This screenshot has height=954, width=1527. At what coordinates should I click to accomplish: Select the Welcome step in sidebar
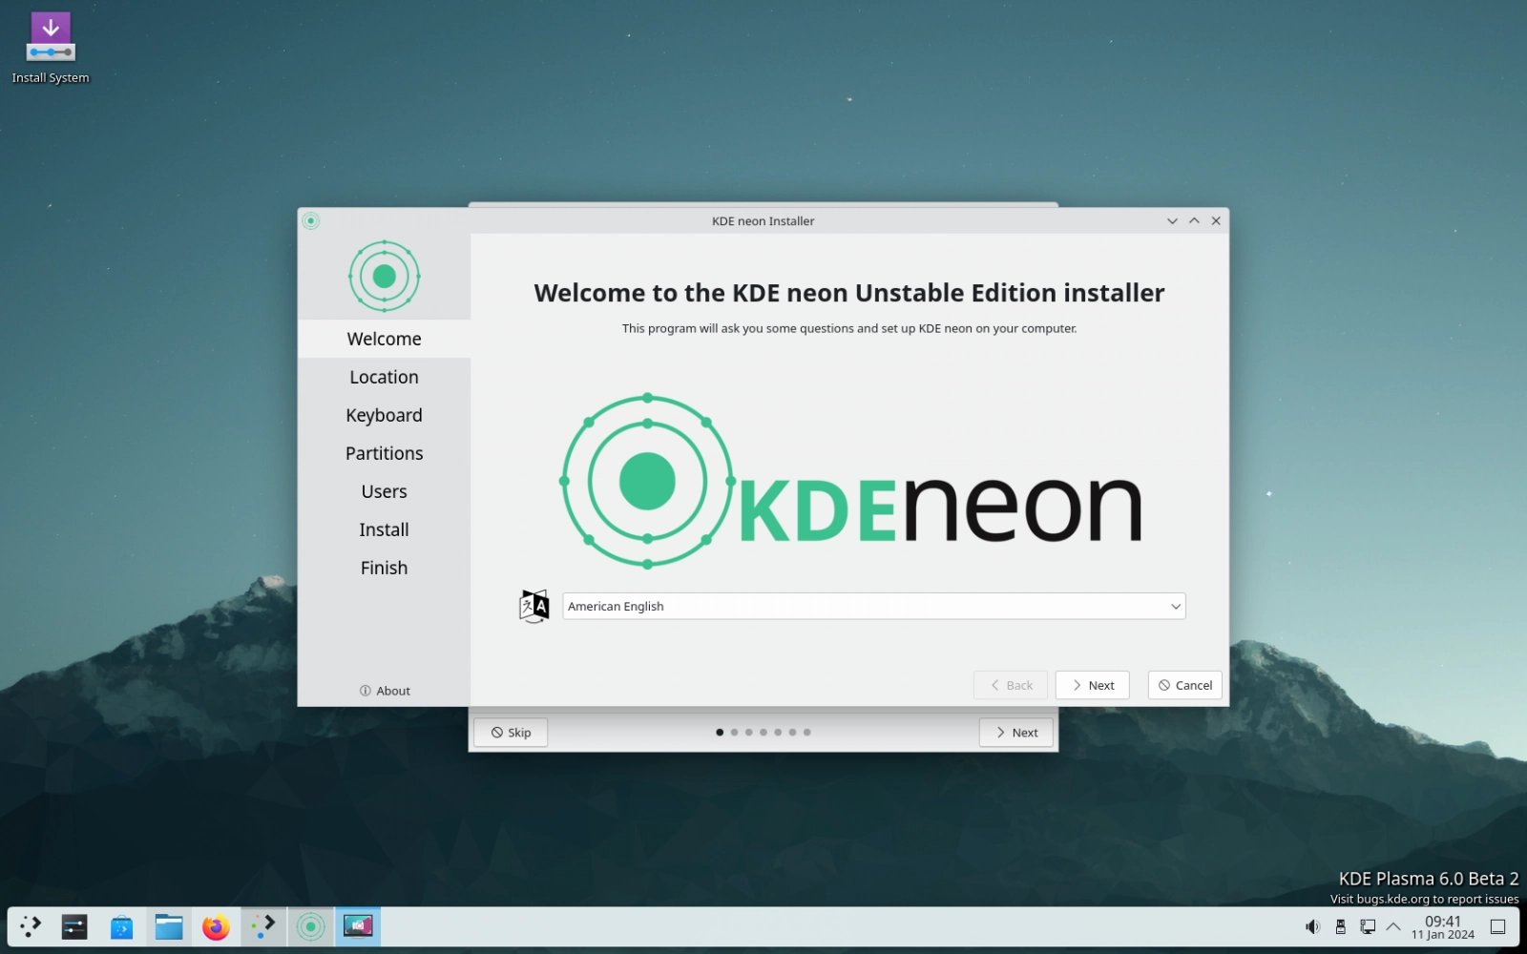[x=384, y=339]
